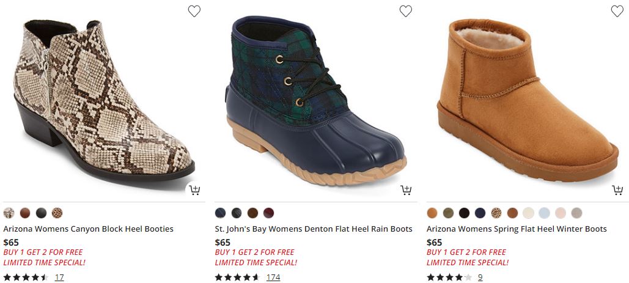The image size is (629, 283).
Task: Open St. John's Bay Denton Rain Boots title
Action: 314,229
